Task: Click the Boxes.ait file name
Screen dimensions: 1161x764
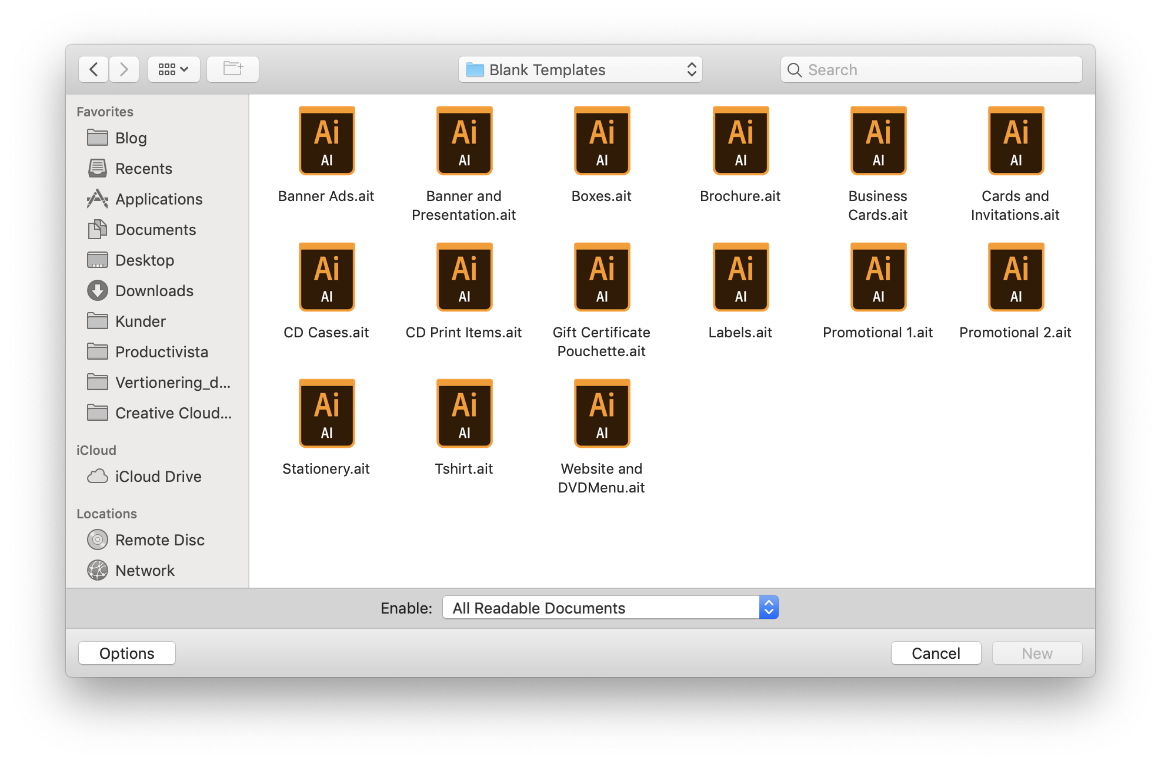Action: coord(602,196)
